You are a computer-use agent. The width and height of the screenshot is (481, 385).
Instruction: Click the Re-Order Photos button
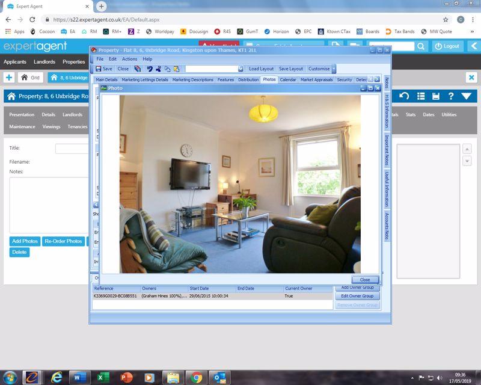pos(63,241)
